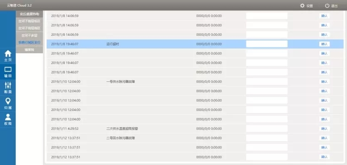
Task: Log out using the power icon
Action: click(x=327, y=6)
